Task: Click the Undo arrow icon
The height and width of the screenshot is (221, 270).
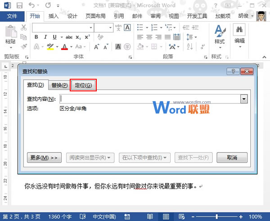Action: (x=31, y=5)
